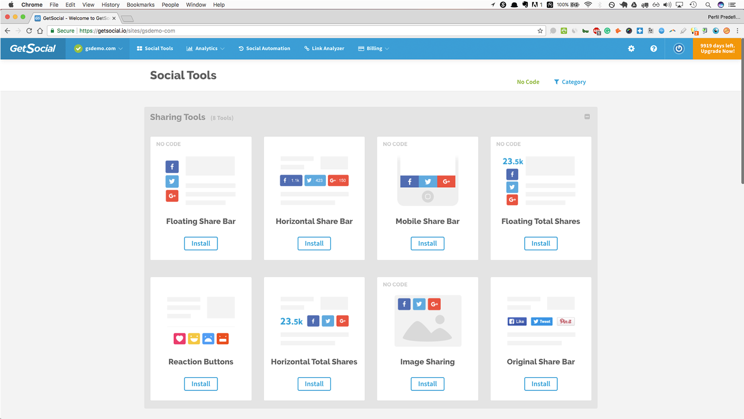Image resolution: width=744 pixels, height=419 pixels.
Task: Open Social Automation
Action: coord(264,48)
